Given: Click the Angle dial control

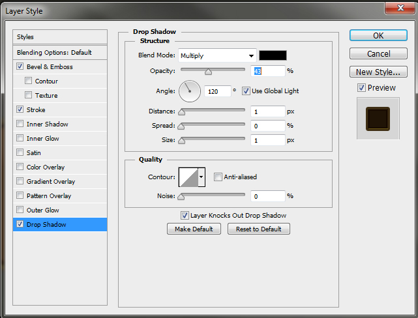Looking at the screenshot, I should click(x=190, y=91).
